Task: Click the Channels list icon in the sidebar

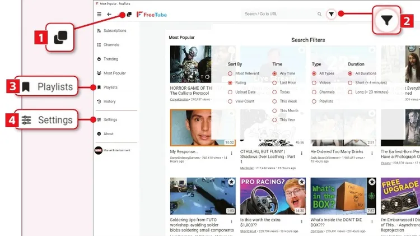Action: point(99,45)
